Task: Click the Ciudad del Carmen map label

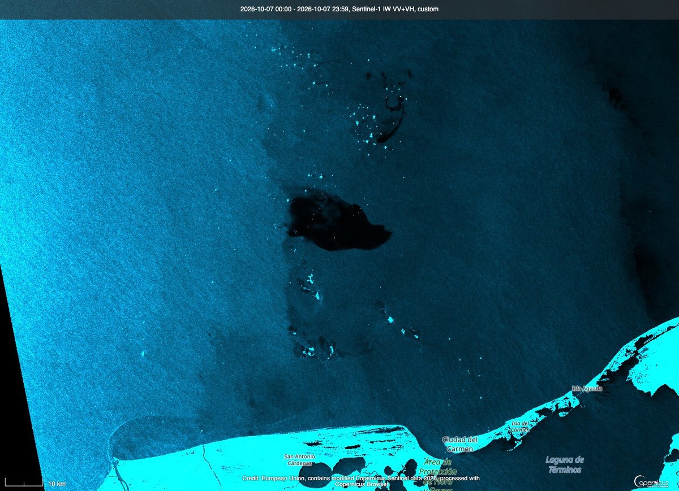Action: pyautogui.click(x=461, y=444)
